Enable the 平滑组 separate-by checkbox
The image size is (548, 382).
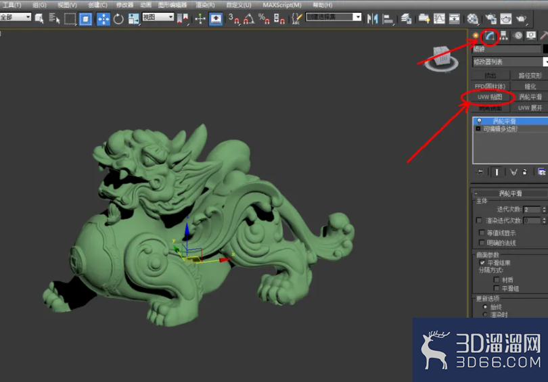pos(497,288)
